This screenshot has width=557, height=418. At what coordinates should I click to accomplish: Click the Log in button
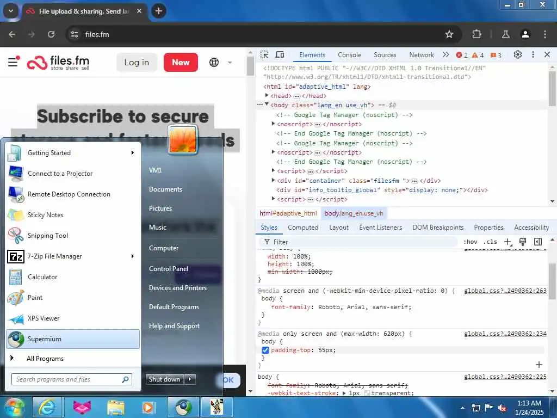tap(137, 63)
